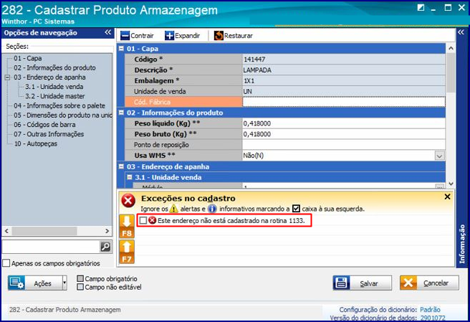Image resolution: width=470 pixels, height=322 pixels.
Task: Click the Peso líquido value field
Action: [x=344, y=123]
